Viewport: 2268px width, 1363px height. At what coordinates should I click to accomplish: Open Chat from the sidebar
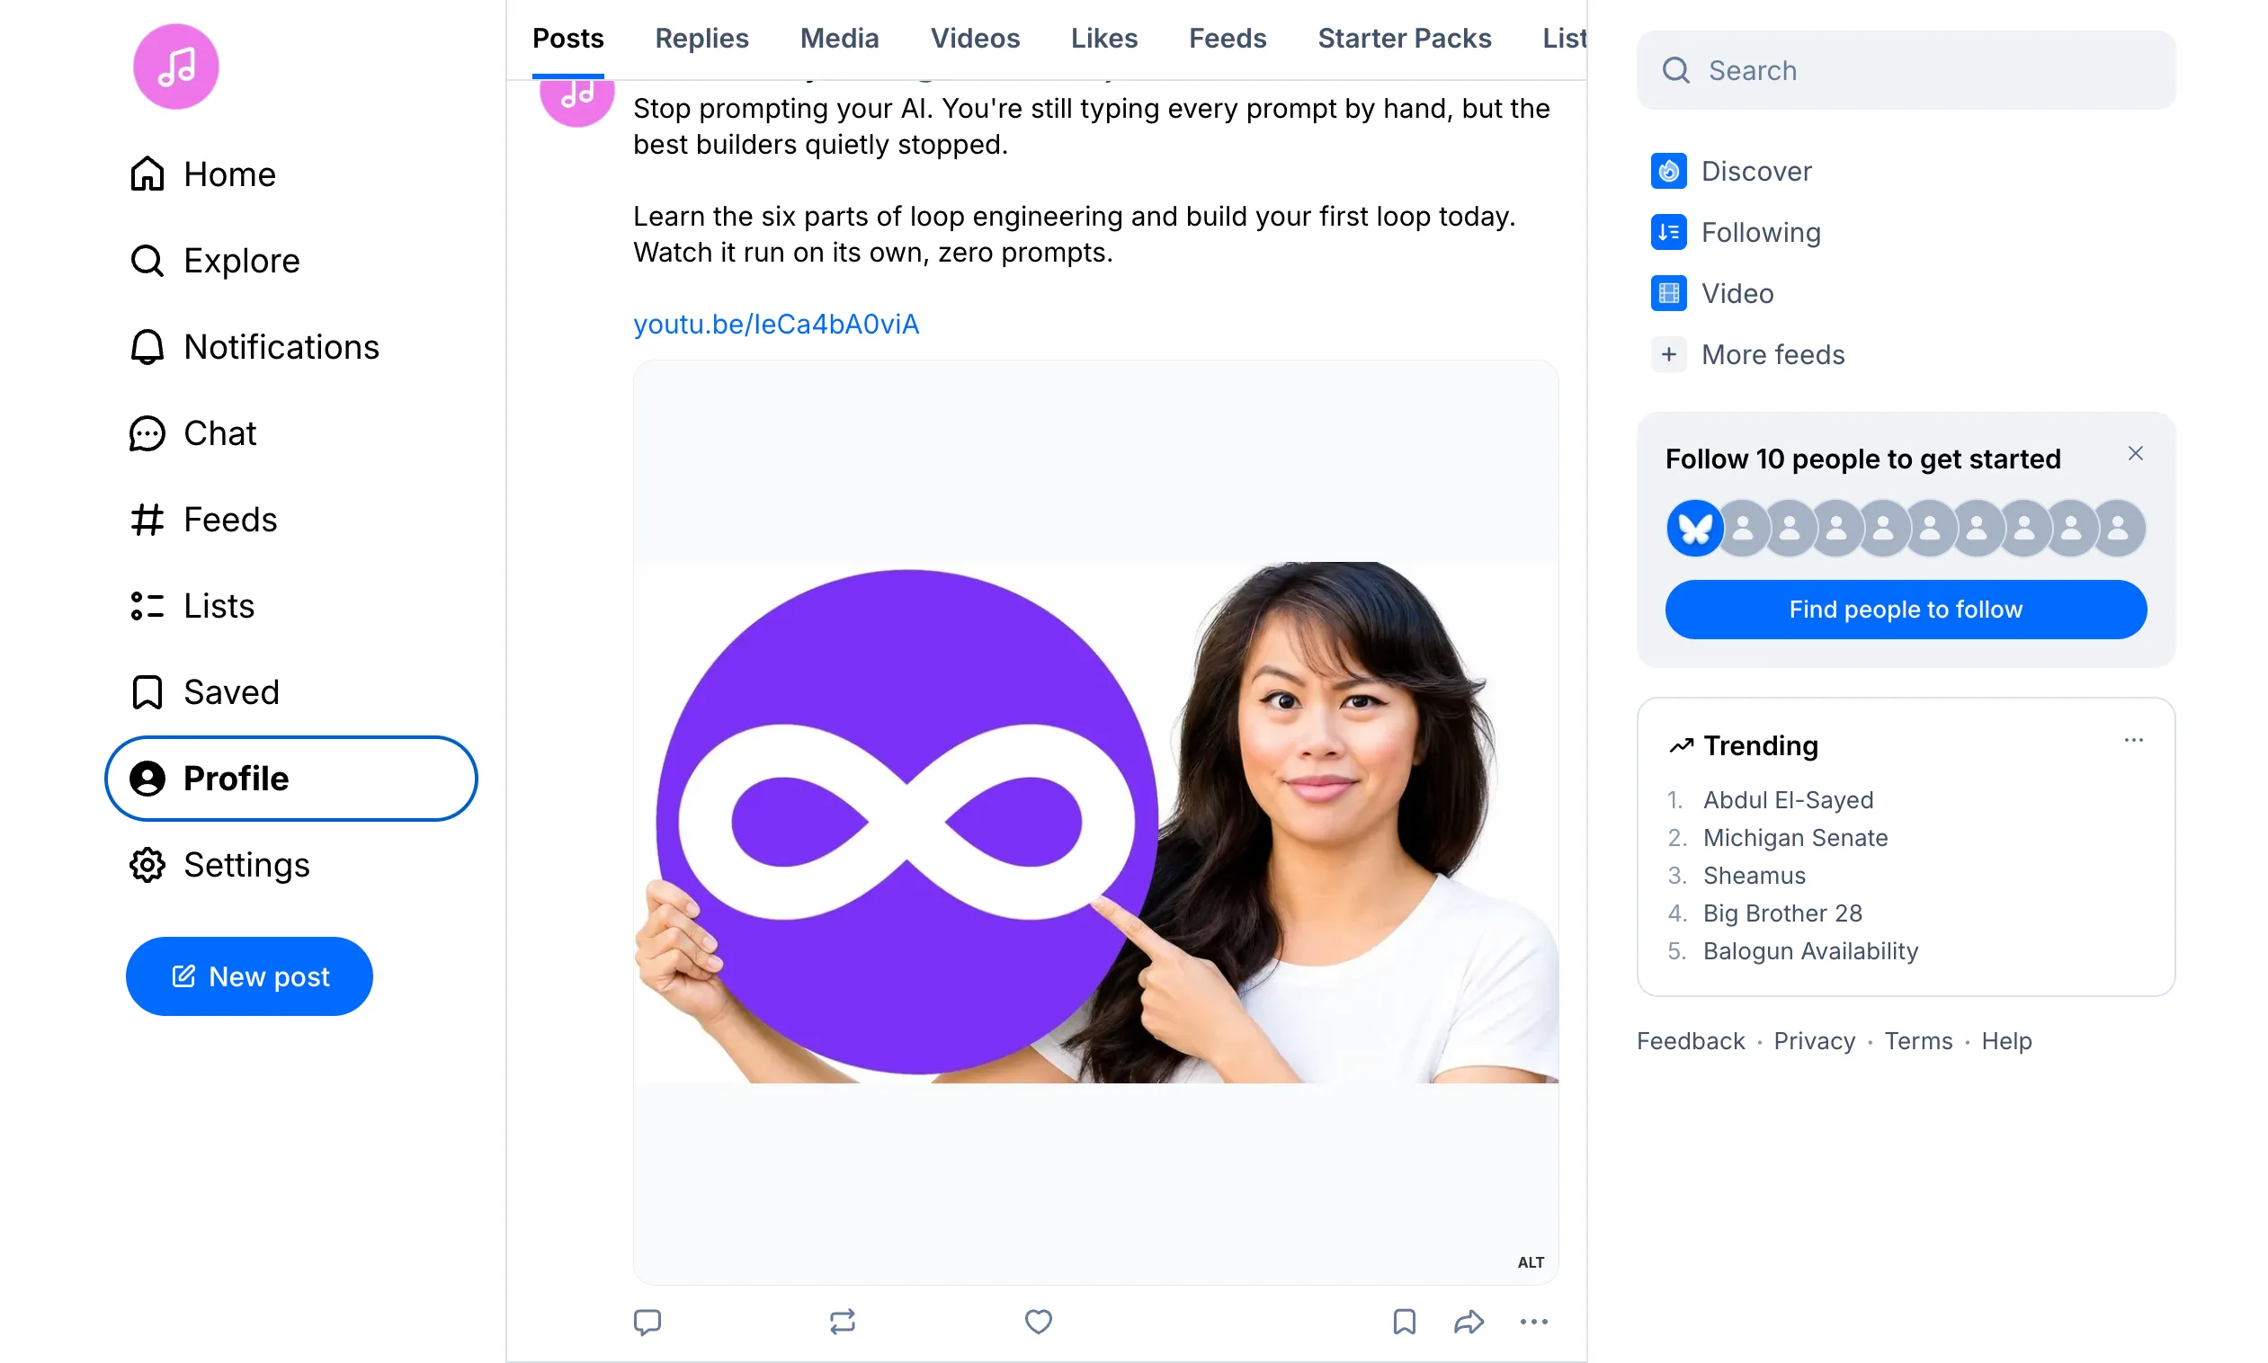pos(193,433)
